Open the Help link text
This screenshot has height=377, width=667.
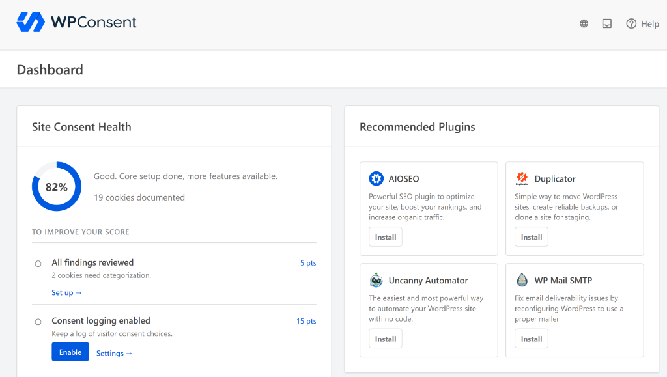[650, 24]
